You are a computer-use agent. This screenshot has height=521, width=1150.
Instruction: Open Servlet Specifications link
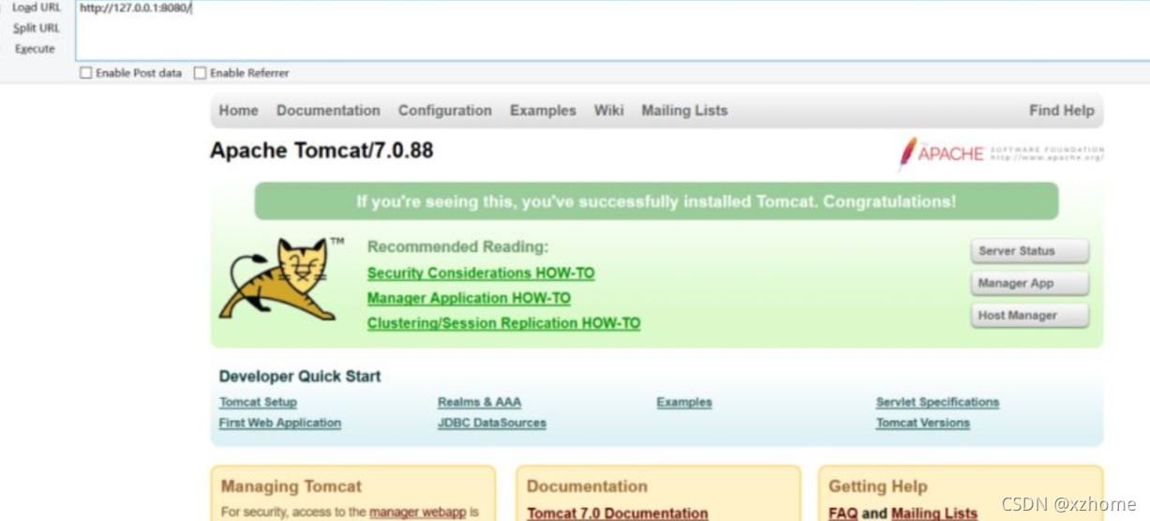[937, 402]
